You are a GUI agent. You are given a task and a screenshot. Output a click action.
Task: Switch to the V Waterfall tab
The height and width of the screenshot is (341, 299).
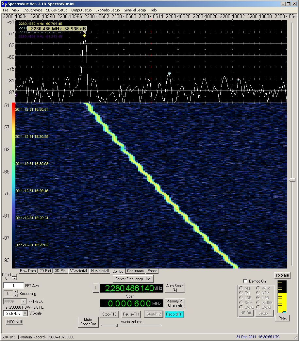[79, 271]
